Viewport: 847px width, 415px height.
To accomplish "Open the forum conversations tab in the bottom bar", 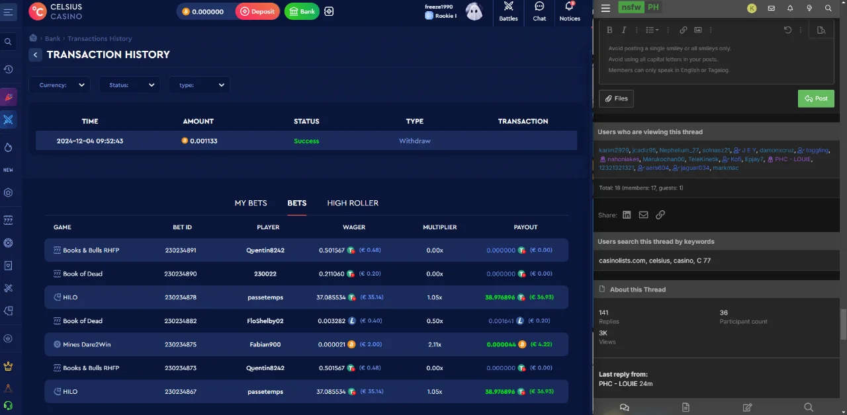I will (x=624, y=407).
